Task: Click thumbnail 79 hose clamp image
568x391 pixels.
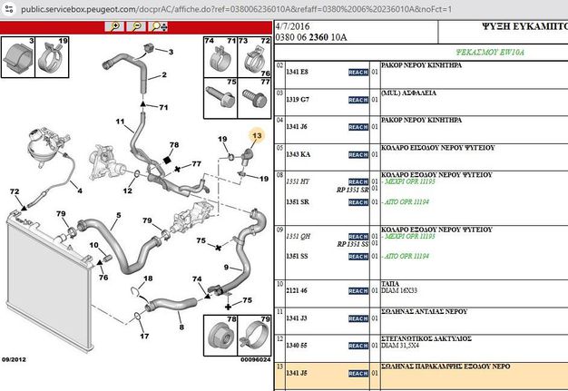Action: [x=255, y=336]
